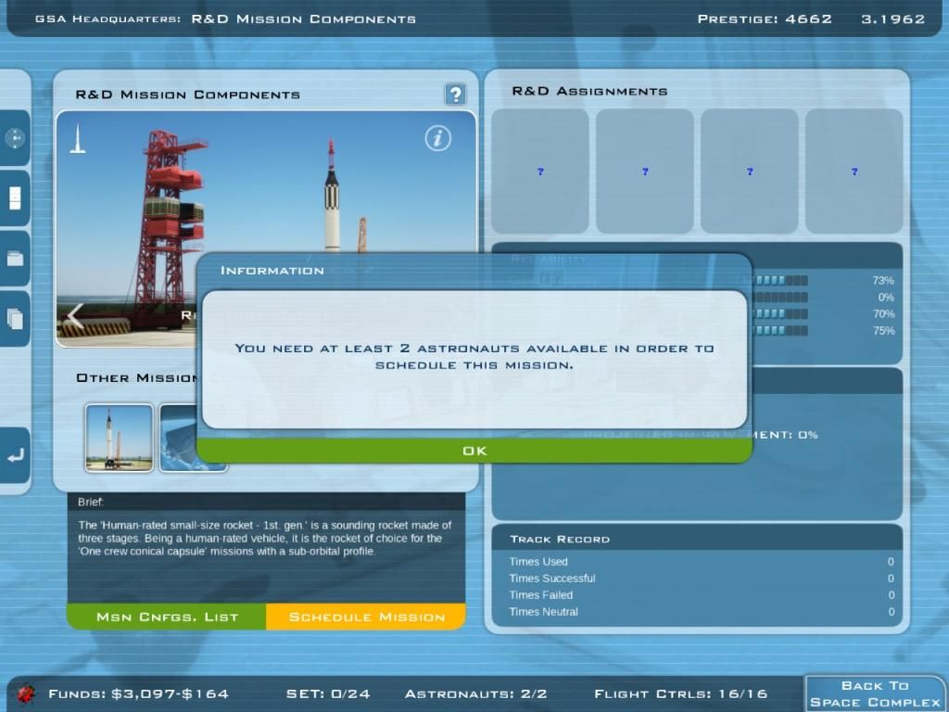949x712 pixels.
Task: Show component info with the 'i' icon
Action: click(437, 138)
